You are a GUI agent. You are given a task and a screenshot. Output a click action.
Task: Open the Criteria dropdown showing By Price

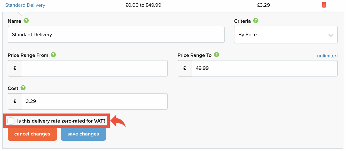(x=286, y=35)
